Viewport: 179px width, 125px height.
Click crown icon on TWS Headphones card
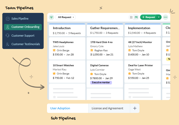point(54,50)
